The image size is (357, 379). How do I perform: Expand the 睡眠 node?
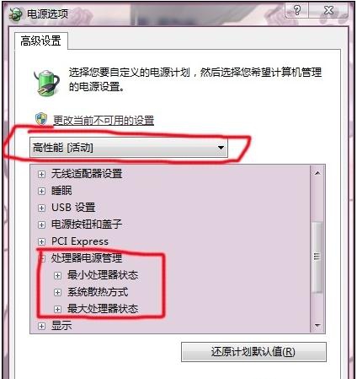pos(41,191)
